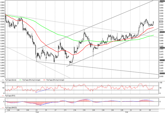Image resolution: width=165 pixels, height=113 pixels.
Task: Click date label 18 on the time axis
Action: (x=84, y=110)
